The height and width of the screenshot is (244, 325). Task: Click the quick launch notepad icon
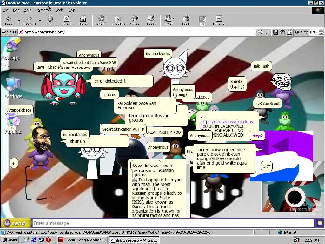click(27, 240)
